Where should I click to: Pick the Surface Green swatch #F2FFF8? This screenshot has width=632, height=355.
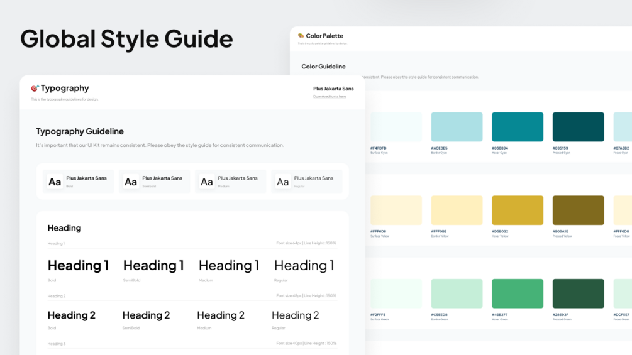tap(396, 293)
